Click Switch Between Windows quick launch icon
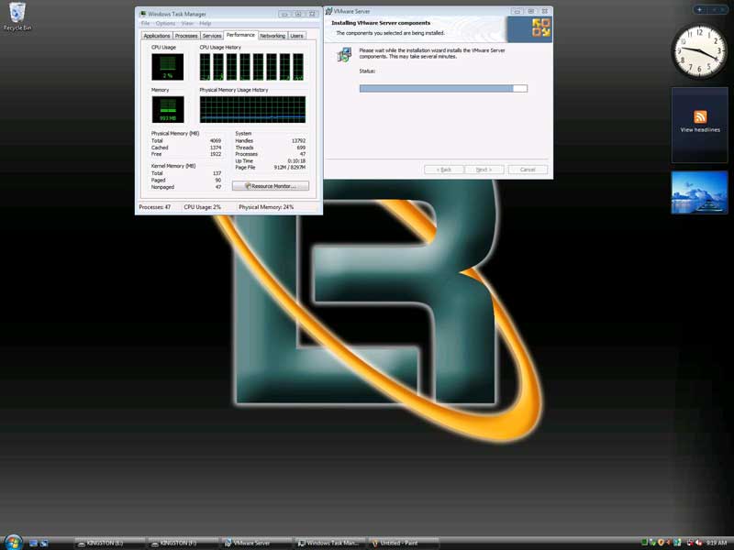 click(44, 543)
